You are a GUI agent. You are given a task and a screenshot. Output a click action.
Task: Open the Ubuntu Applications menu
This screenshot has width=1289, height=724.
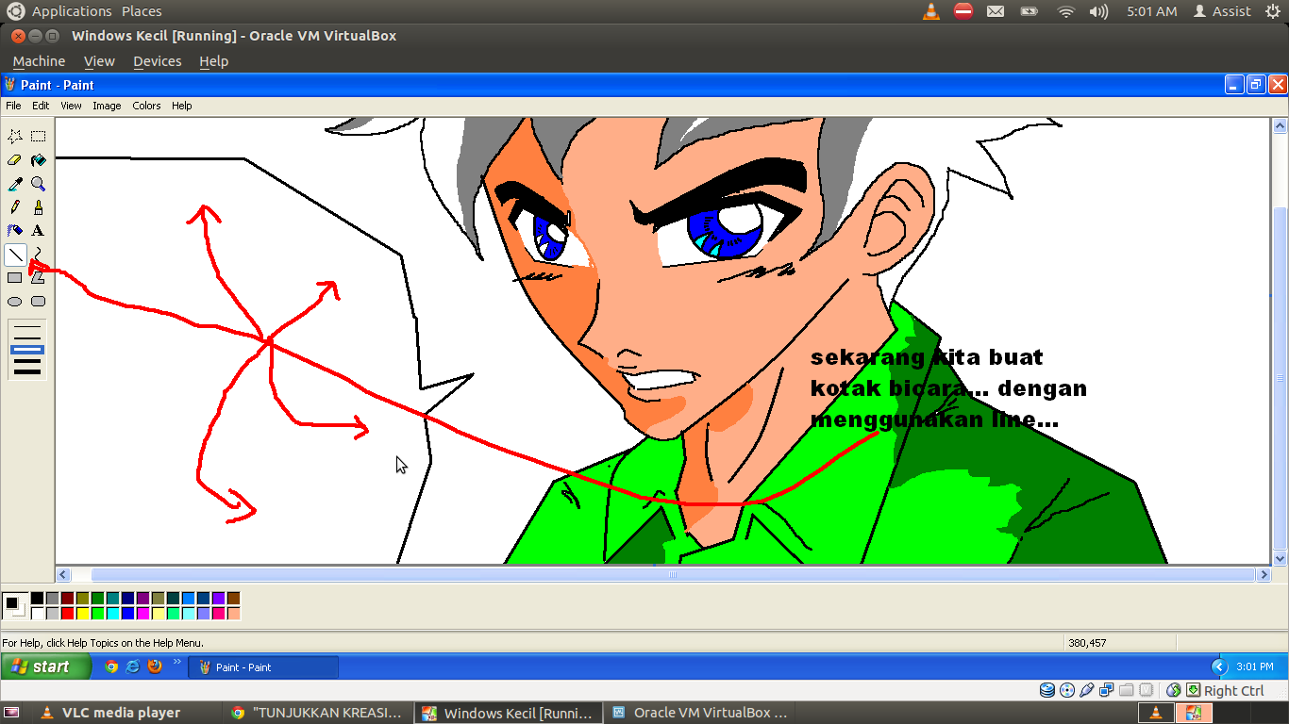72,11
